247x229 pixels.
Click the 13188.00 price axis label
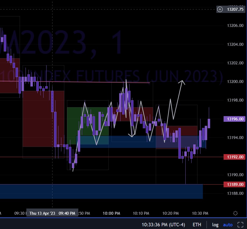click(x=235, y=193)
